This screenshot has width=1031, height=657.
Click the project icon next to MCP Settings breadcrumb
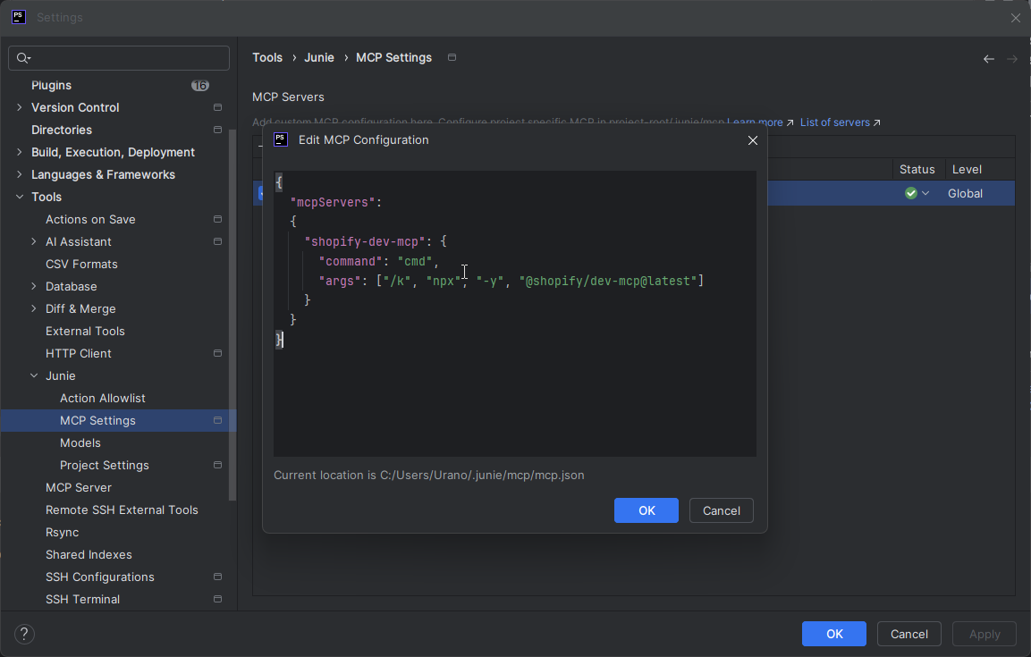coord(452,57)
